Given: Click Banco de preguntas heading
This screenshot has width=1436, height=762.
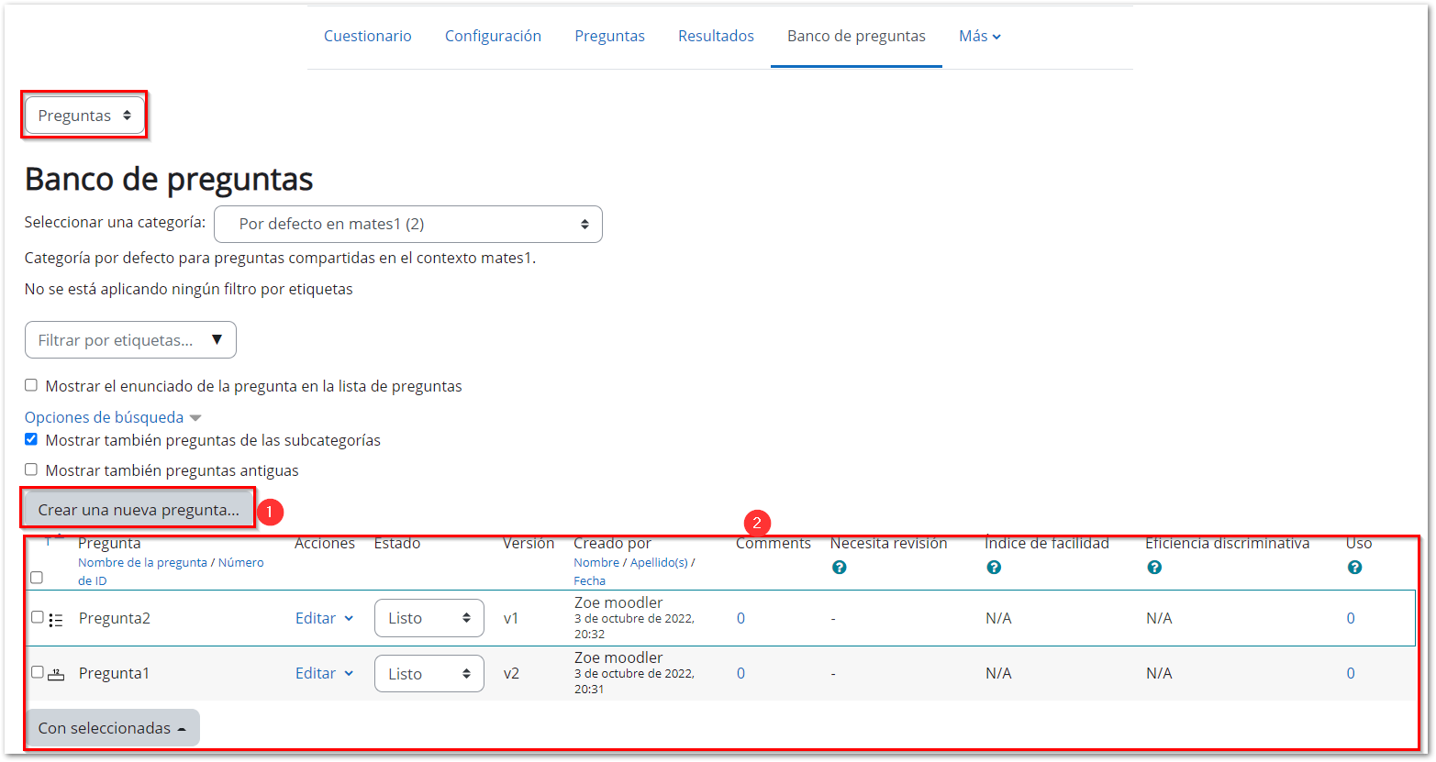Looking at the screenshot, I should pyautogui.click(x=169, y=179).
